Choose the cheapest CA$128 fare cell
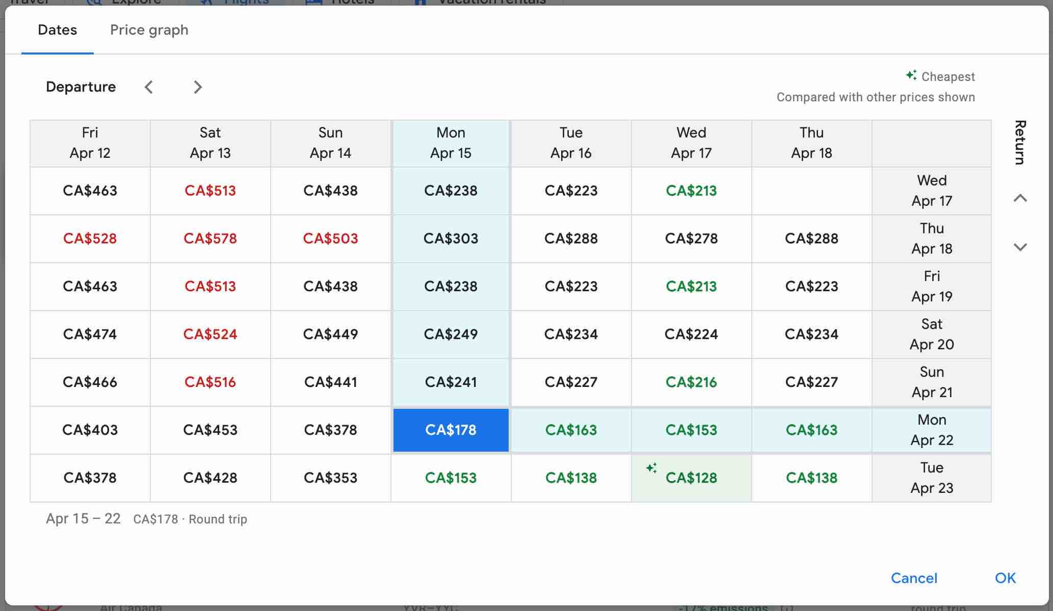Image resolution: width=1053 pixels, height=611 pixels. coord(691,478)
